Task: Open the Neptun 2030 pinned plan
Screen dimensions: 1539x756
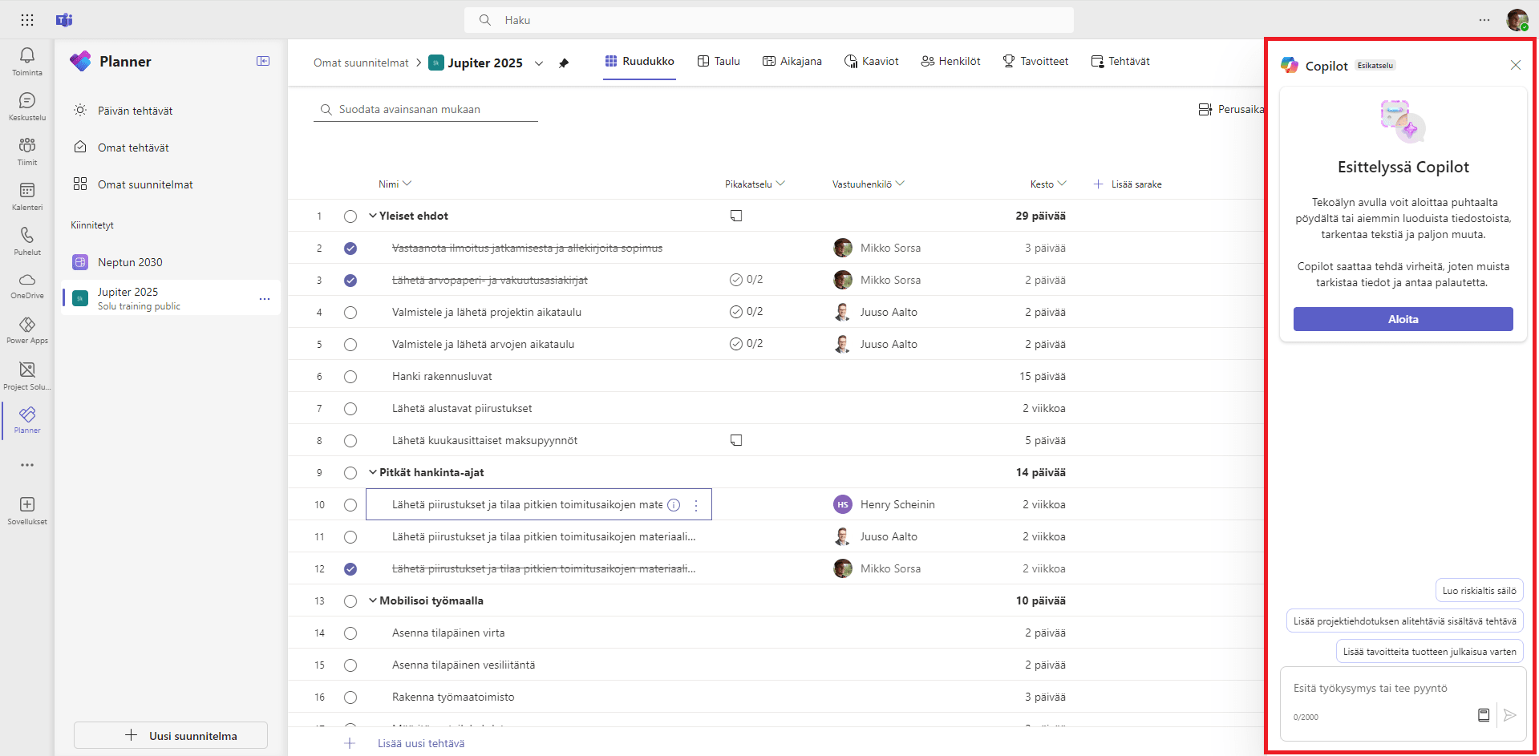Action: [x=171, y=262]
